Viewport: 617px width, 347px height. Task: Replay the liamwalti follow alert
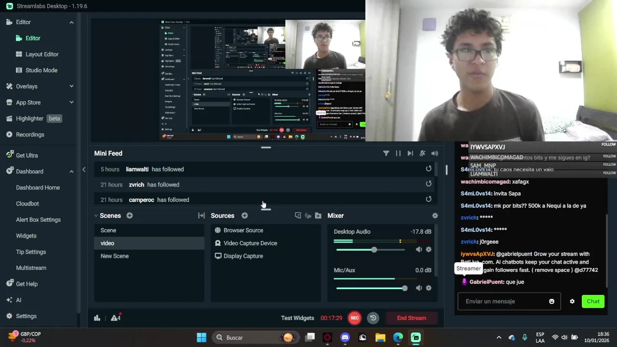point(429,169)
